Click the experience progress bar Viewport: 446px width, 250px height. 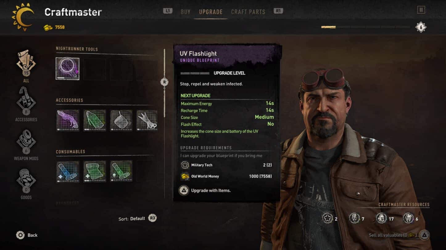(365, 27)
